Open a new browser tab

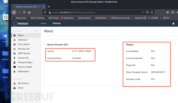tap(48, 7)
